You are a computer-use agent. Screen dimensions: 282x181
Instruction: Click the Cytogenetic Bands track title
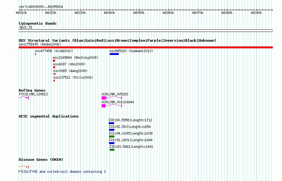pos(38,23)
